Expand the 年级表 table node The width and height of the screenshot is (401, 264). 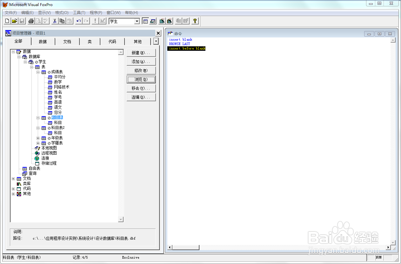tap(38, 138)
